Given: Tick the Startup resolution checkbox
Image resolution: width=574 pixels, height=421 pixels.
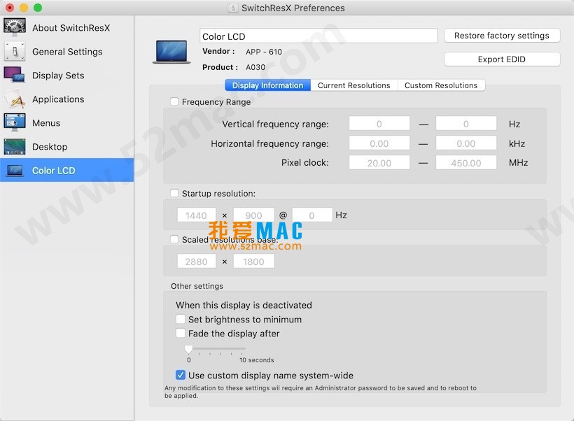Looking at the screenshot, I should pos(174,193).
